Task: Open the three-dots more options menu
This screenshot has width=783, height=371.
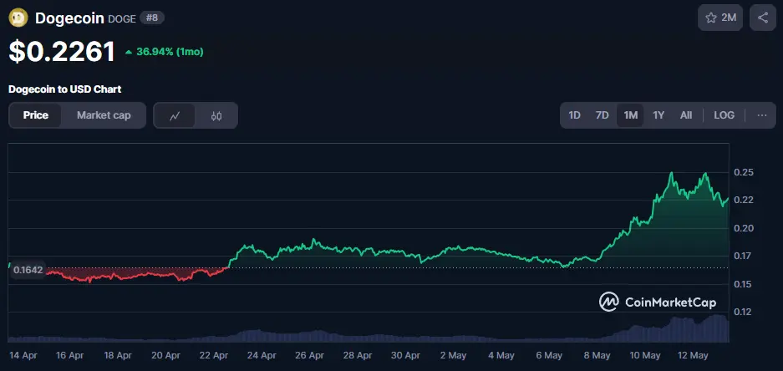Action: (761, 115)
